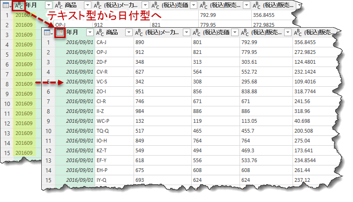The height and width of the screenshot is (202, 353).
Task: Click the ABC type icon of 商品 in the back table
Action: coord(59,6)
